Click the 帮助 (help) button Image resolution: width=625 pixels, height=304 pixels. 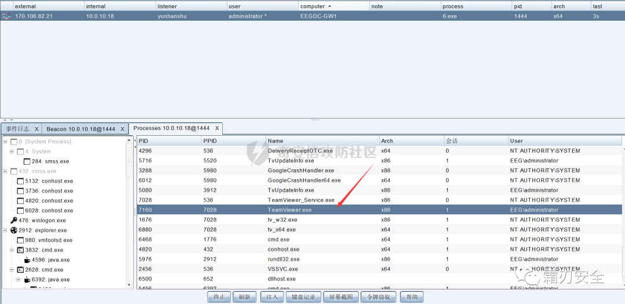point(412,297)
